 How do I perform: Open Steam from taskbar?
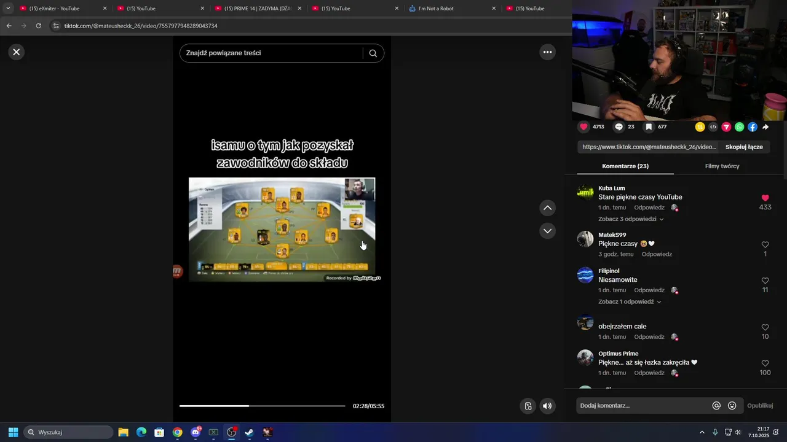(x=250, y=432)
